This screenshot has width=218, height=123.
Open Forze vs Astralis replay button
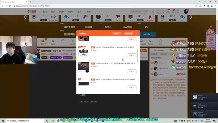[x=140, y=20]
